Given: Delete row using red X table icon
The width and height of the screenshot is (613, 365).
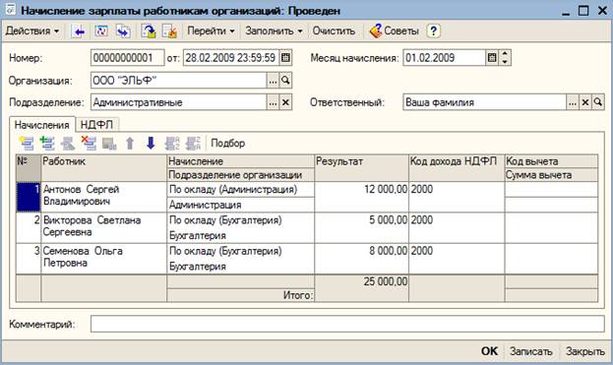Looking at the screenshot, I should (89, 144).
